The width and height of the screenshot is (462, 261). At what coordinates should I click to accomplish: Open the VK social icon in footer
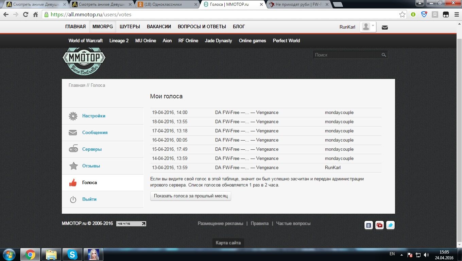click(x=369, y=225)
